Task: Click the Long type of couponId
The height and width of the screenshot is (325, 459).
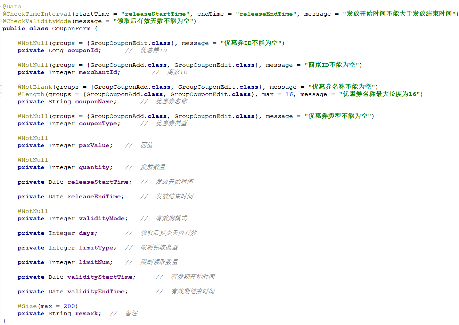Action: [x=56, y=50]
